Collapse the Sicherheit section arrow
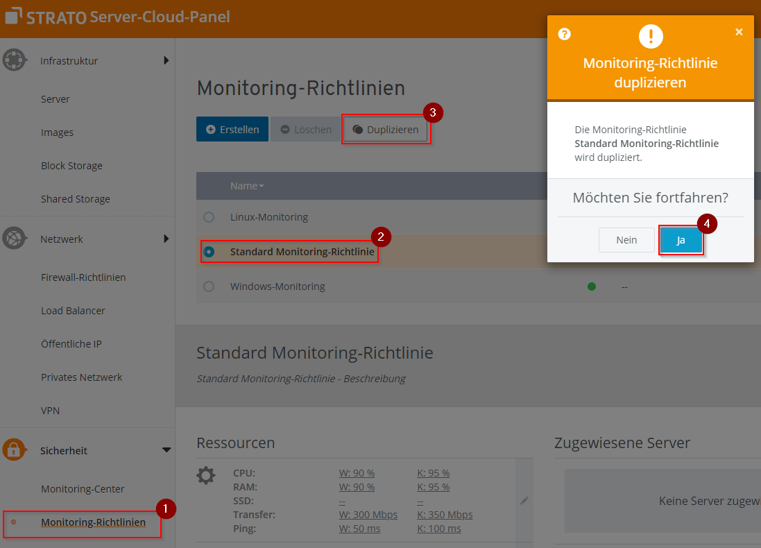The image size is (761, 548). (x=166, y=450)
